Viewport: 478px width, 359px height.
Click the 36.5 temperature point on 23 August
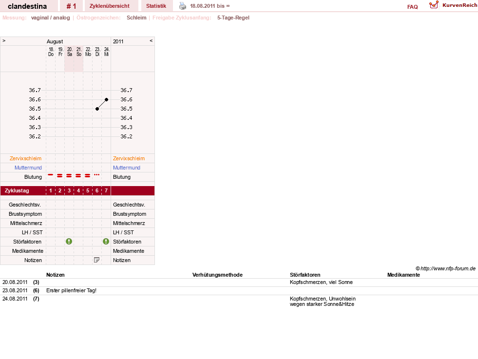pyautogui.click(x=97, y=109)
